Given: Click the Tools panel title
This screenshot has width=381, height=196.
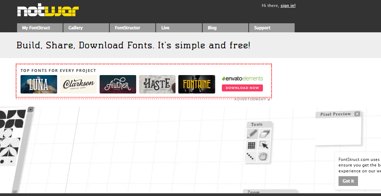Looking at the screenshot, I should pyautogui.click(x=257, y=124).
